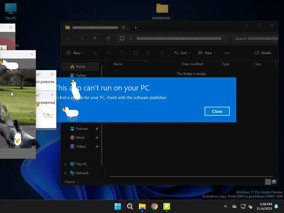Close the topmost small popup window
284x213 pixels.
11,27
